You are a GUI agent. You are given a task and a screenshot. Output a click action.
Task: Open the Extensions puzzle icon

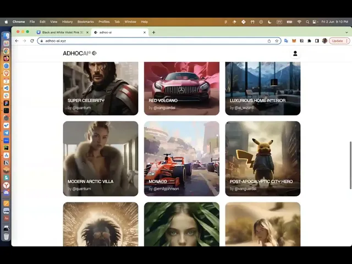[309, 41]
